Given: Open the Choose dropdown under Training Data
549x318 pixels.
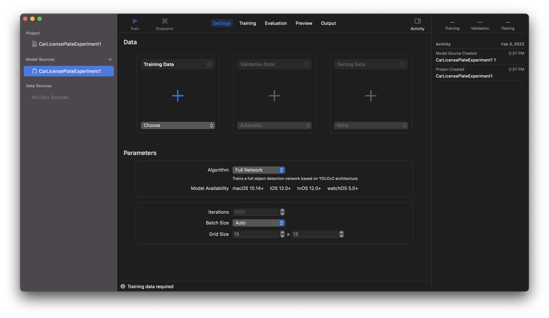Looking at the screenshot, I should (178, 125).
